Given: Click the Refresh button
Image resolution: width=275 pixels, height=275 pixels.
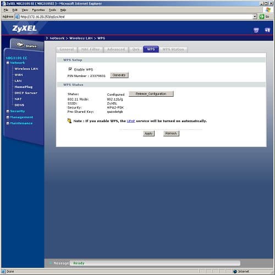Looking at the screenshot, I should click(171, 134).
